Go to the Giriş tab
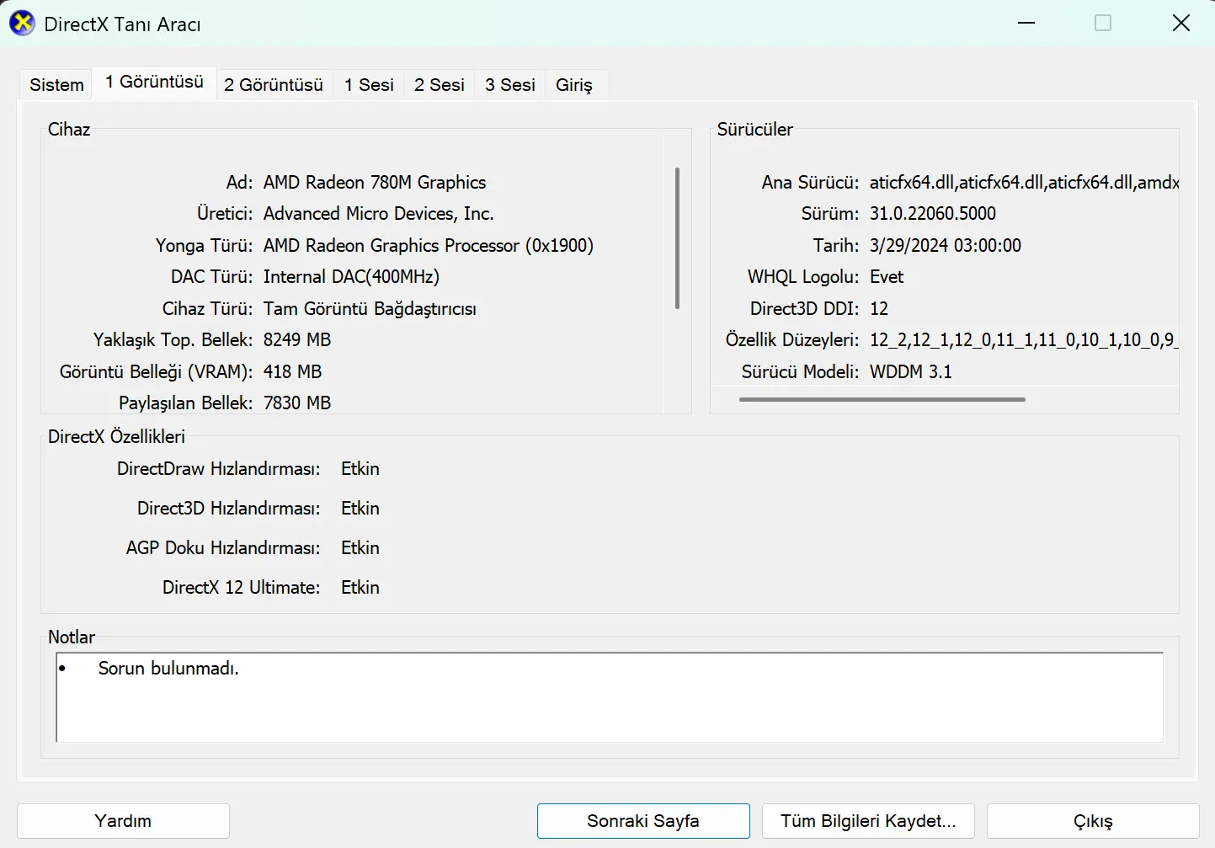The width and height of the screenshot is (1215, 848). click(574, 84)
